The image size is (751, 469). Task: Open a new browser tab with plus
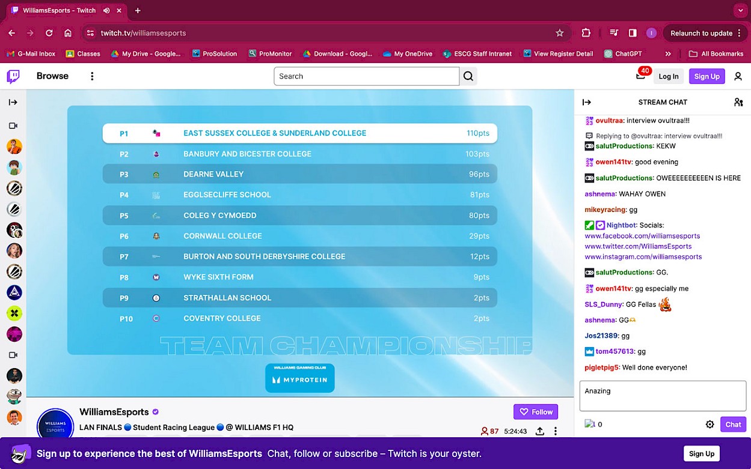coord(138,11)
